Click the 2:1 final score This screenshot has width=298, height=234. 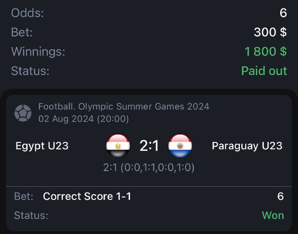point(149,146)
